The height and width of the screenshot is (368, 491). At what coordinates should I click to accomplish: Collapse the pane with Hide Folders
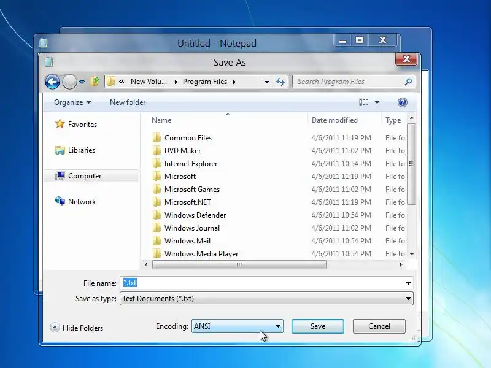(77, 328)
